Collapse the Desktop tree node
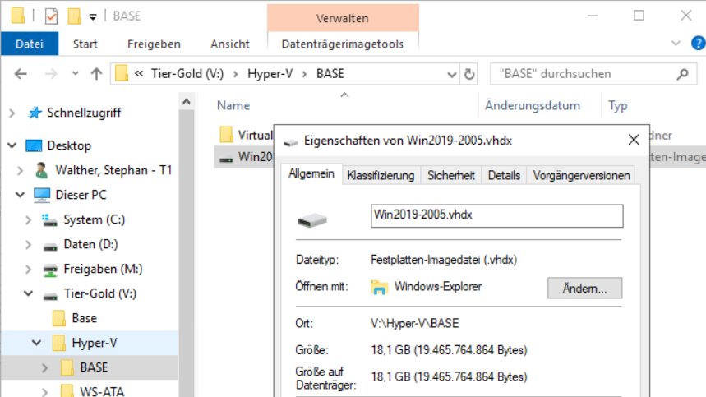 click(12, 145)
